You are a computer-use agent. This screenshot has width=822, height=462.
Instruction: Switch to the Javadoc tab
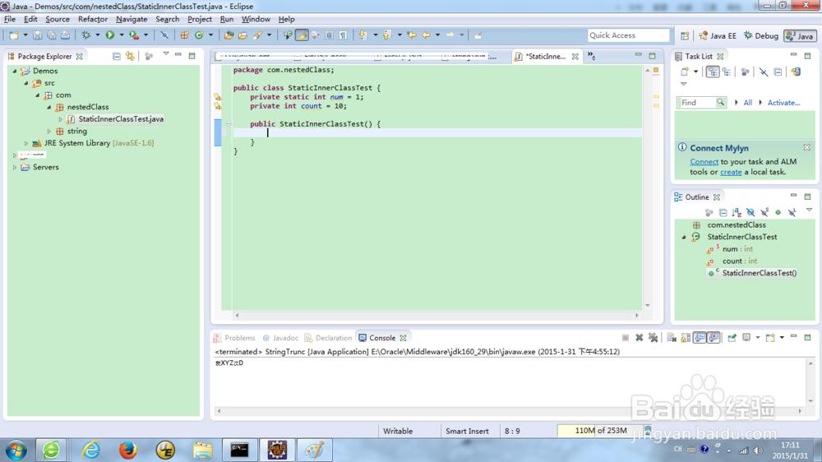tap(280, 338)
